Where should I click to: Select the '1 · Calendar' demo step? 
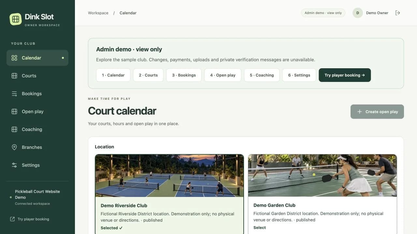pyautogui.click(x=113, y=75)
